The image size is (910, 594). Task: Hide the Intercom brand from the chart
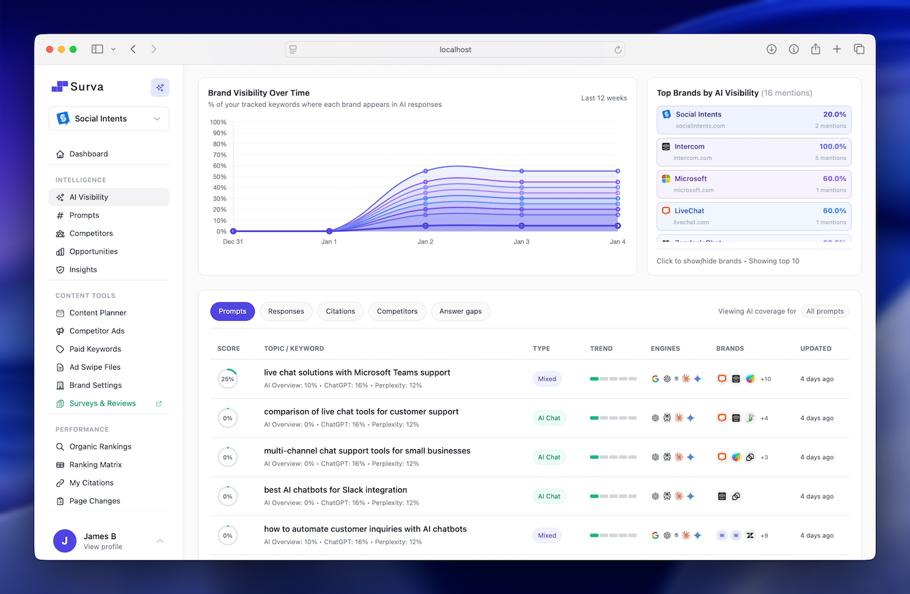(753, 152)
